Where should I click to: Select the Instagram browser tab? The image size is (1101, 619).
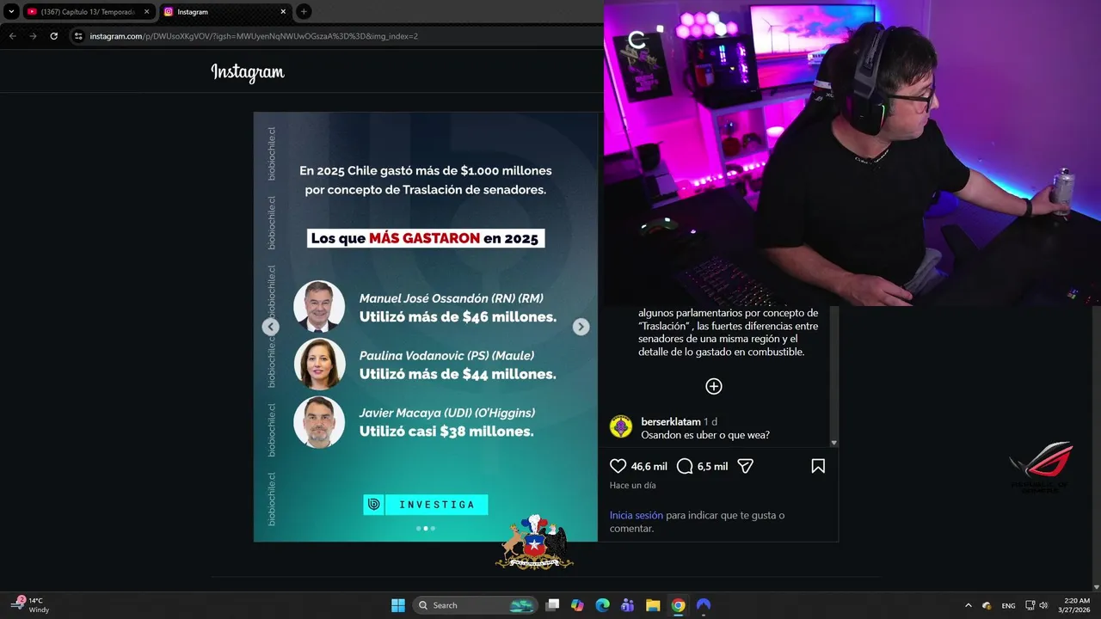click(225, 12)
